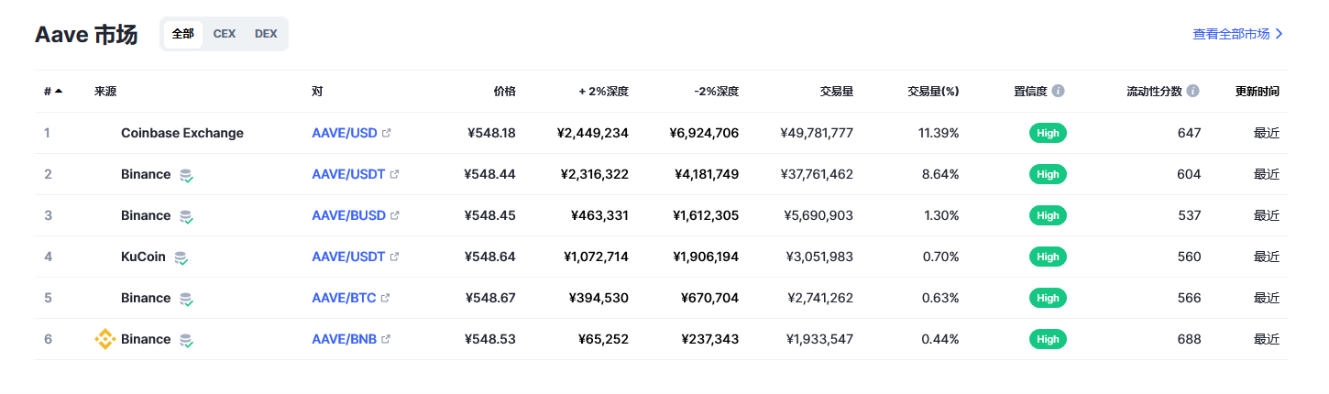Viewport: 1329px width, 394px height.
Task: Click the High badge in Coinbase Exchange row
Action: (x=1048, y=133)
